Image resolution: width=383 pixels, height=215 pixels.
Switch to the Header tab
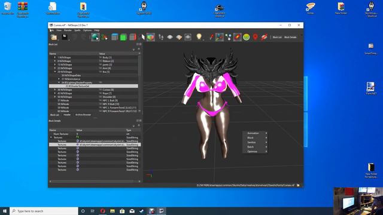click(x=67, y=115)
